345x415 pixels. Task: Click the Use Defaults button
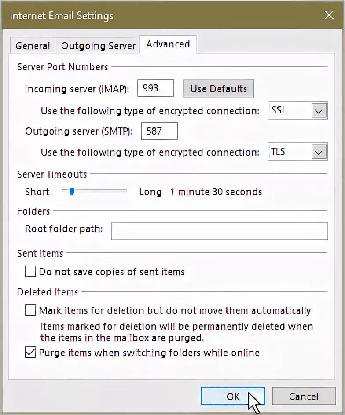(x=219, y=88)
